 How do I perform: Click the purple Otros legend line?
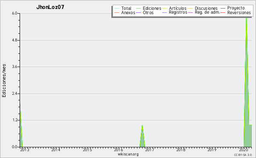pyautogui.click(x=138, y=13)
